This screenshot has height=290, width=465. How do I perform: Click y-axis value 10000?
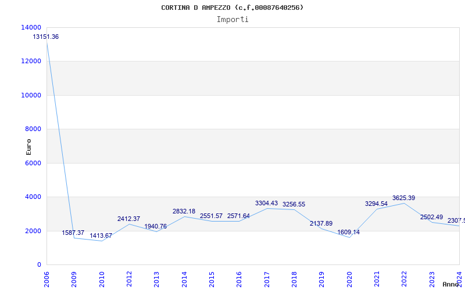click(x=31, y=95)
